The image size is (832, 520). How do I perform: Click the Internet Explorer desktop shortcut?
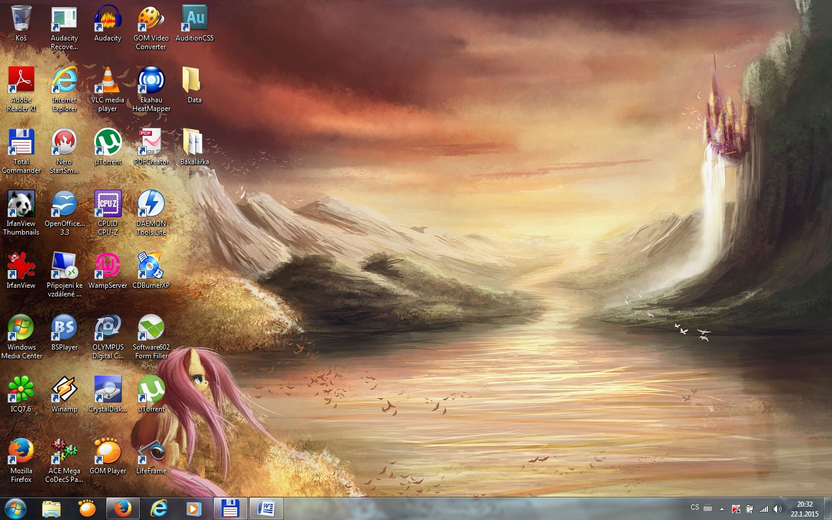tap(64, 90)
